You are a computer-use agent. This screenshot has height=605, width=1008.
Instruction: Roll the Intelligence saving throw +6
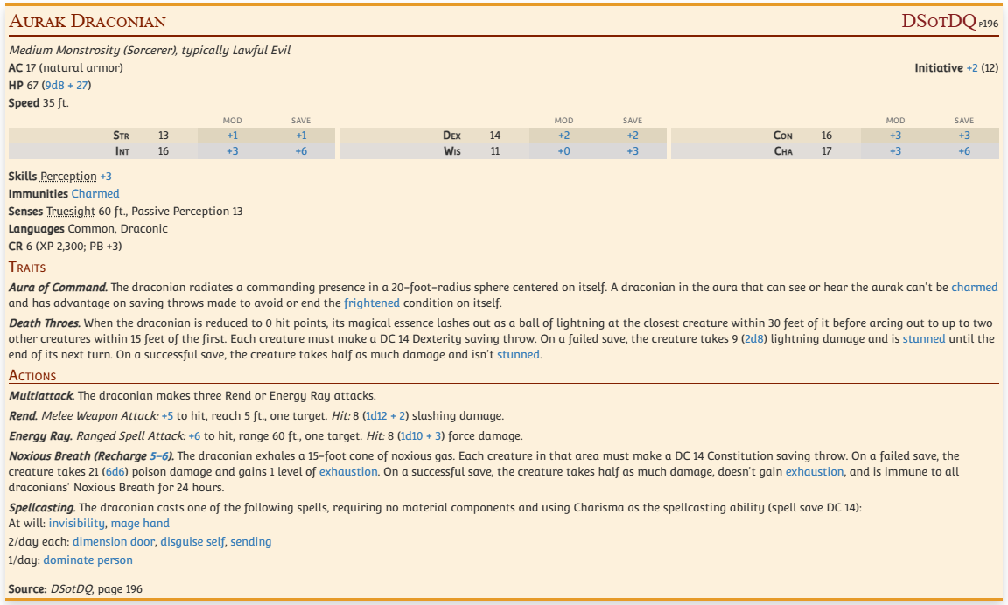point(301,151)
